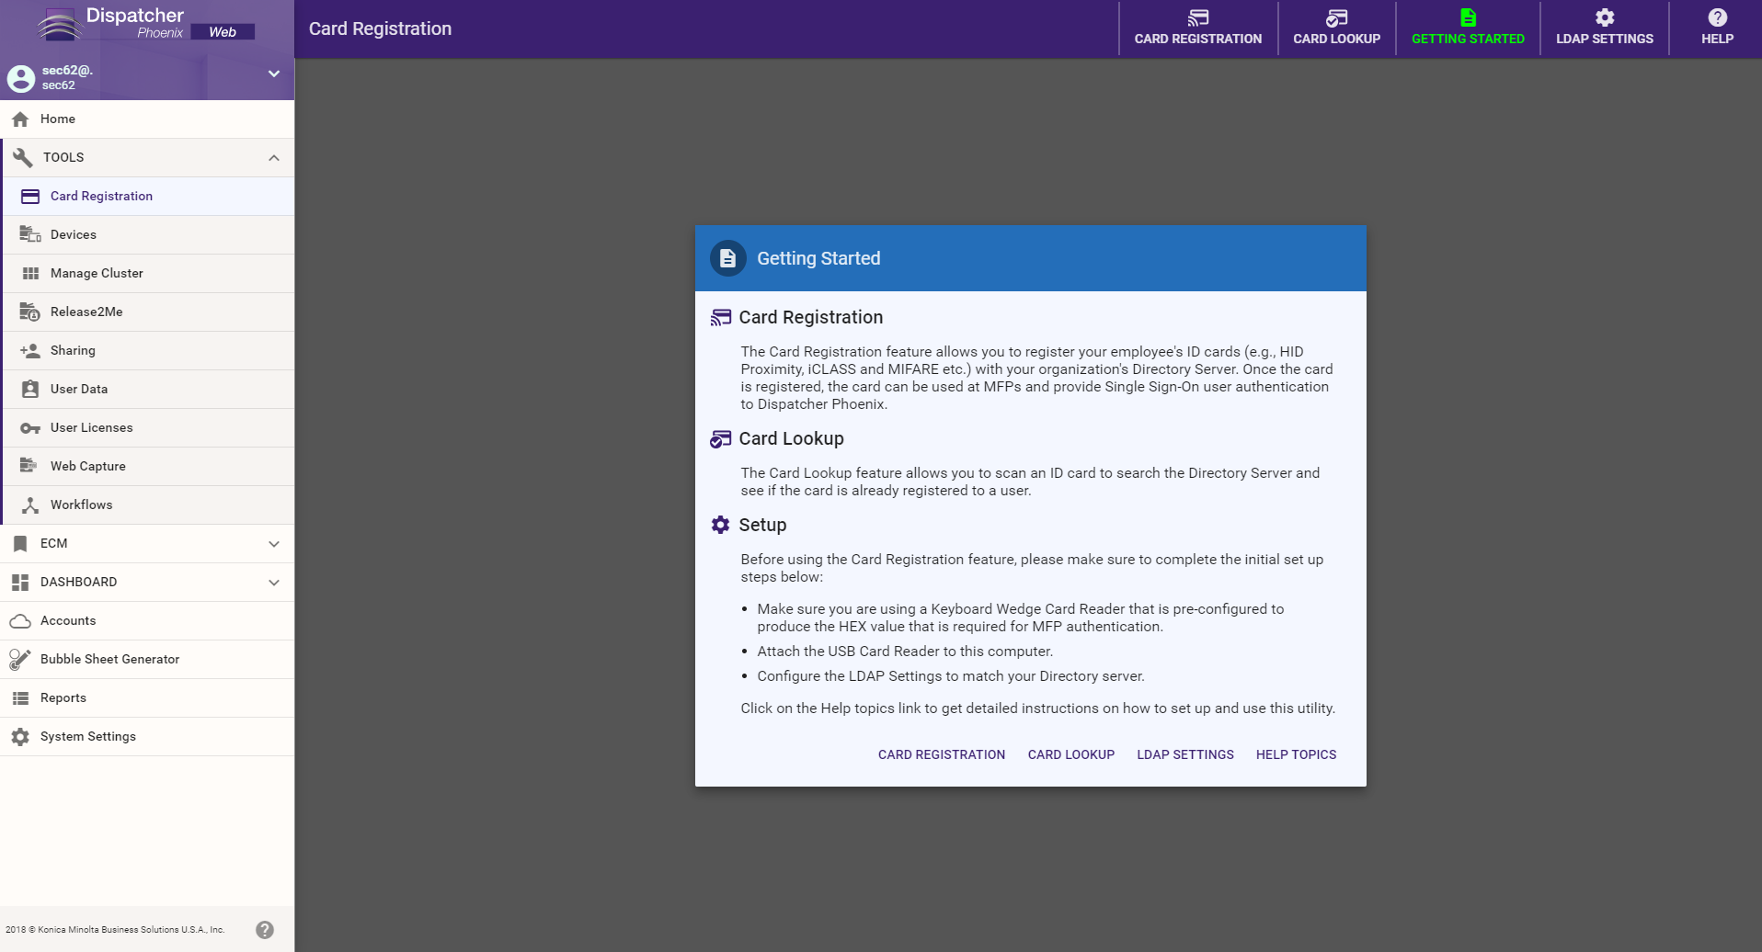The height and width of the screenshot is (952, 1762).
Task: Click the Accounts cloud icon
Action: 20,621
